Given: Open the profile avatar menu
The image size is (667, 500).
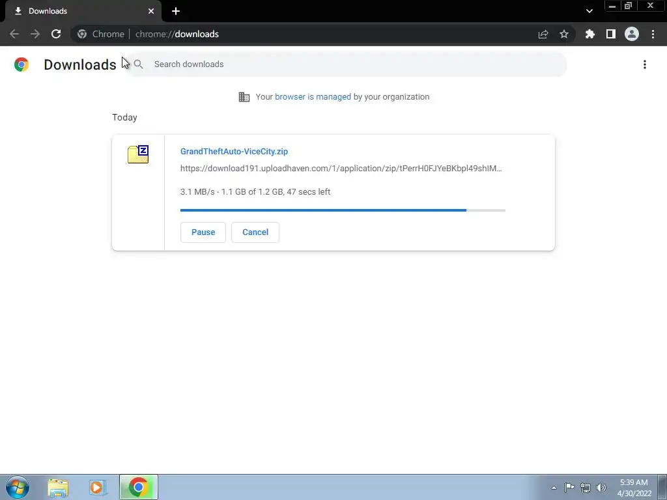Looking at the screenshot, I should 632,34.
